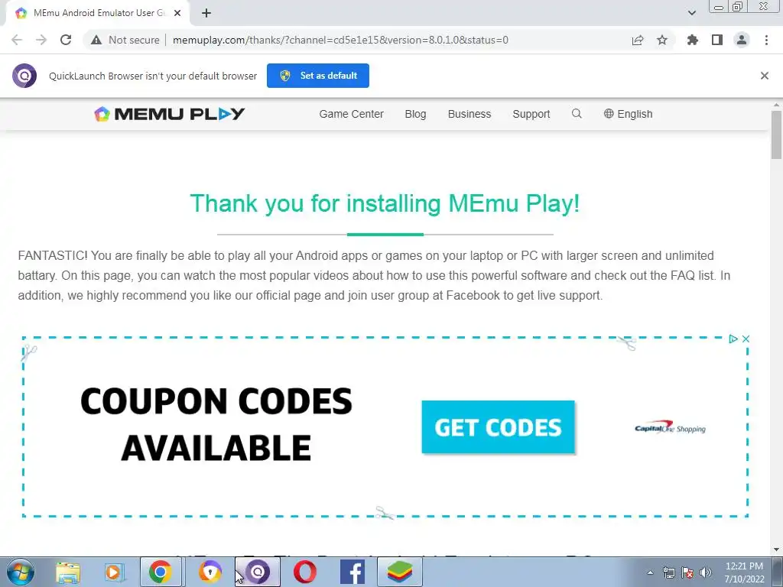
Task: Launch Opera from the taskbar
Action: tap(304, 572)
